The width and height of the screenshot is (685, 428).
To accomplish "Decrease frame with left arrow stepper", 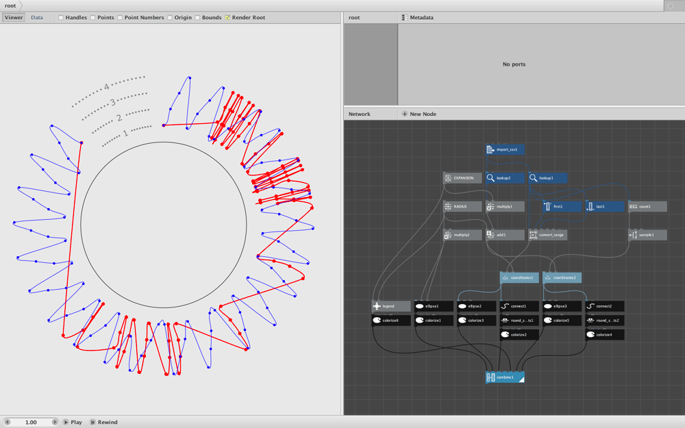I will tap(7, 422).
